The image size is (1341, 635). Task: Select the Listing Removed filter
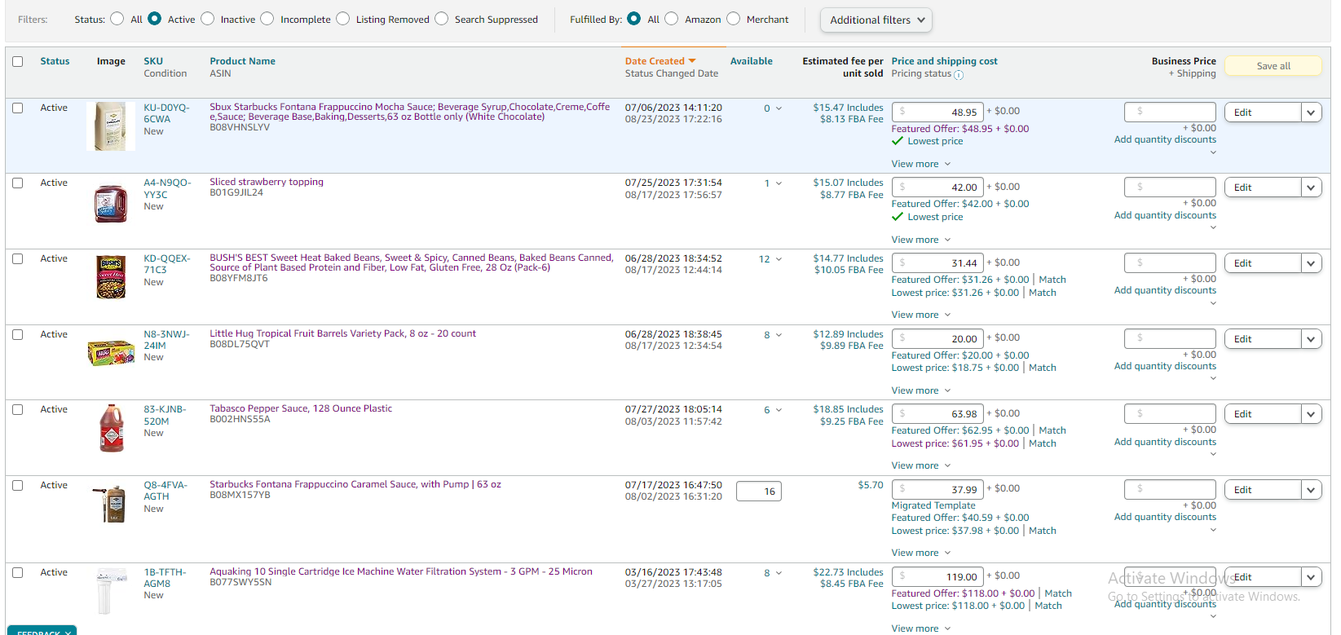(342, 19)
